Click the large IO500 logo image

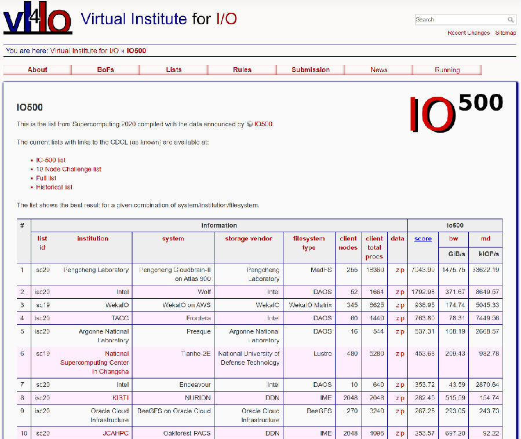click(457, 113)
